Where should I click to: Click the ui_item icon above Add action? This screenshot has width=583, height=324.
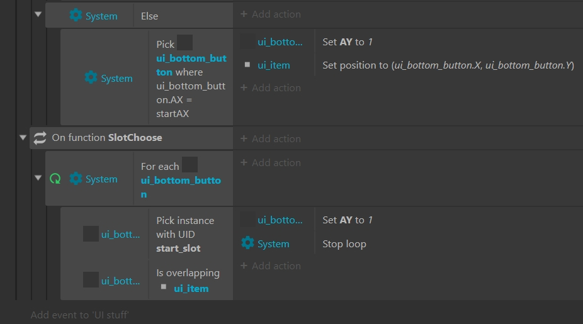pos(247,65)
